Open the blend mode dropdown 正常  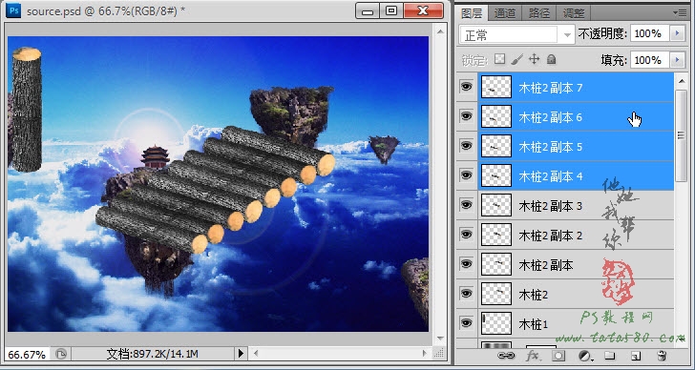pos(516,35)
